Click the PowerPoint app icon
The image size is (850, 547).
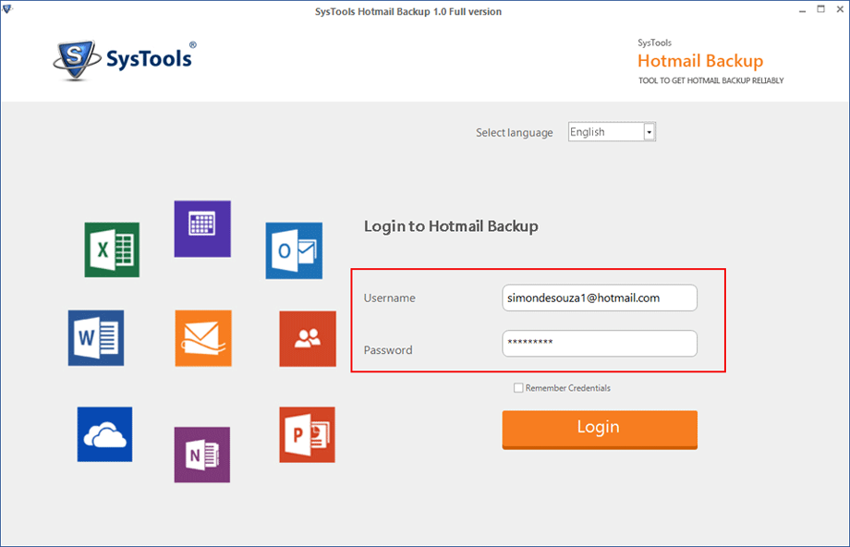[308, 435]
